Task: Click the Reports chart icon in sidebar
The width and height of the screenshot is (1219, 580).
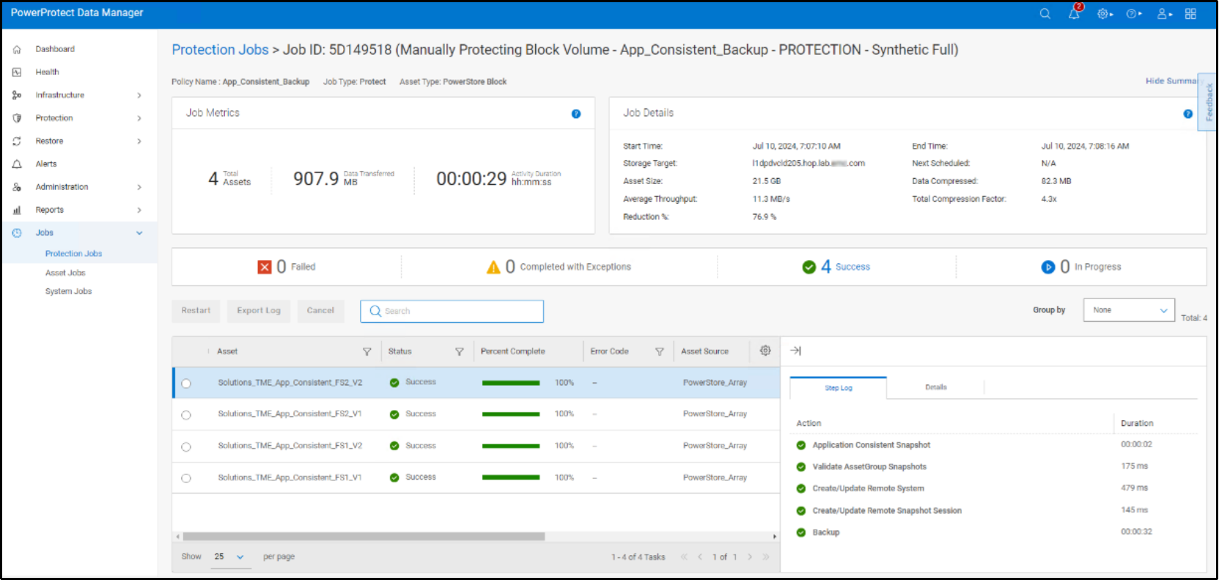Action: click(17, 210)
